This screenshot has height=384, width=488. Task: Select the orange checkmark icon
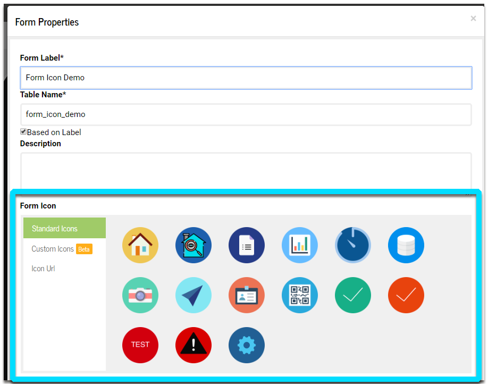pyautogui.click(x=406, y=295)
